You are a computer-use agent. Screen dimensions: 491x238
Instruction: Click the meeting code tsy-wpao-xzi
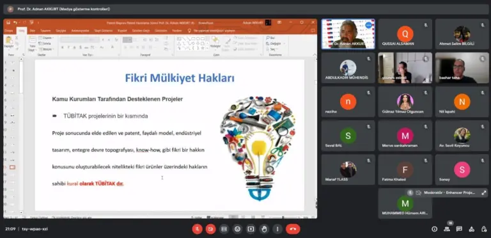(x=35, y=229)
